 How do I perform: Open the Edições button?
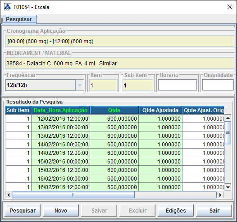(x=176, y=210)
